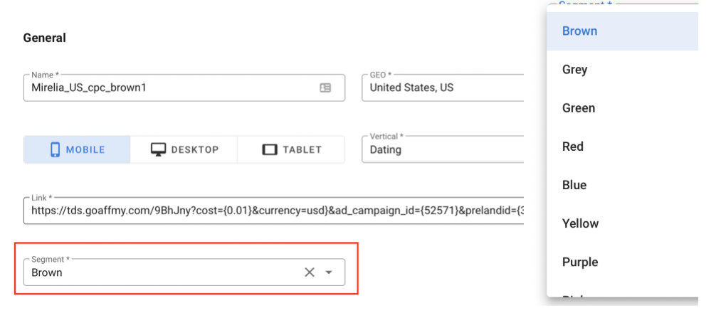The image size is (716, 313).
Task: Open Segment dropdown arrow
Action: pos(328,272)
